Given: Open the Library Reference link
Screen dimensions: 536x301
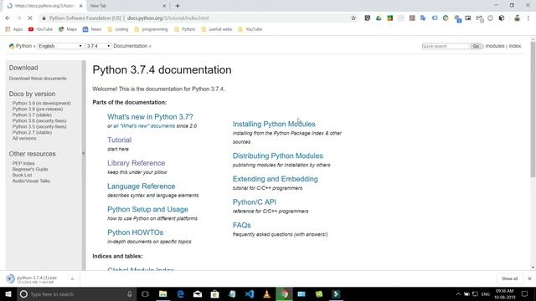Looking at the screenshot, I should click(136, 163).
